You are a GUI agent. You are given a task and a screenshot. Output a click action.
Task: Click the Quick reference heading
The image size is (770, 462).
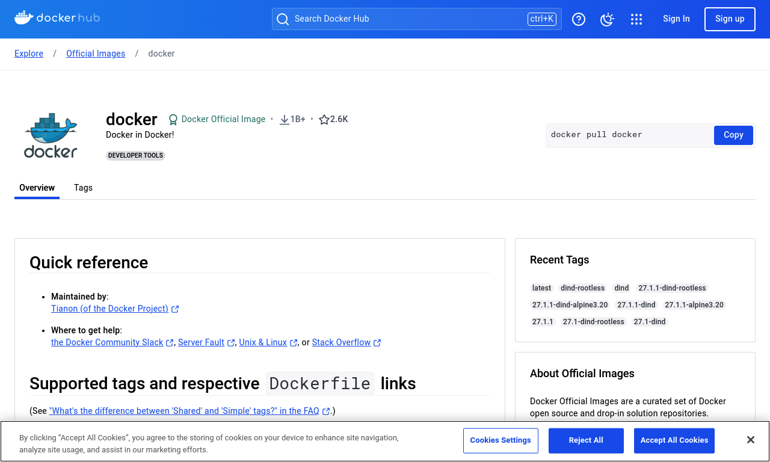point(88,263)
